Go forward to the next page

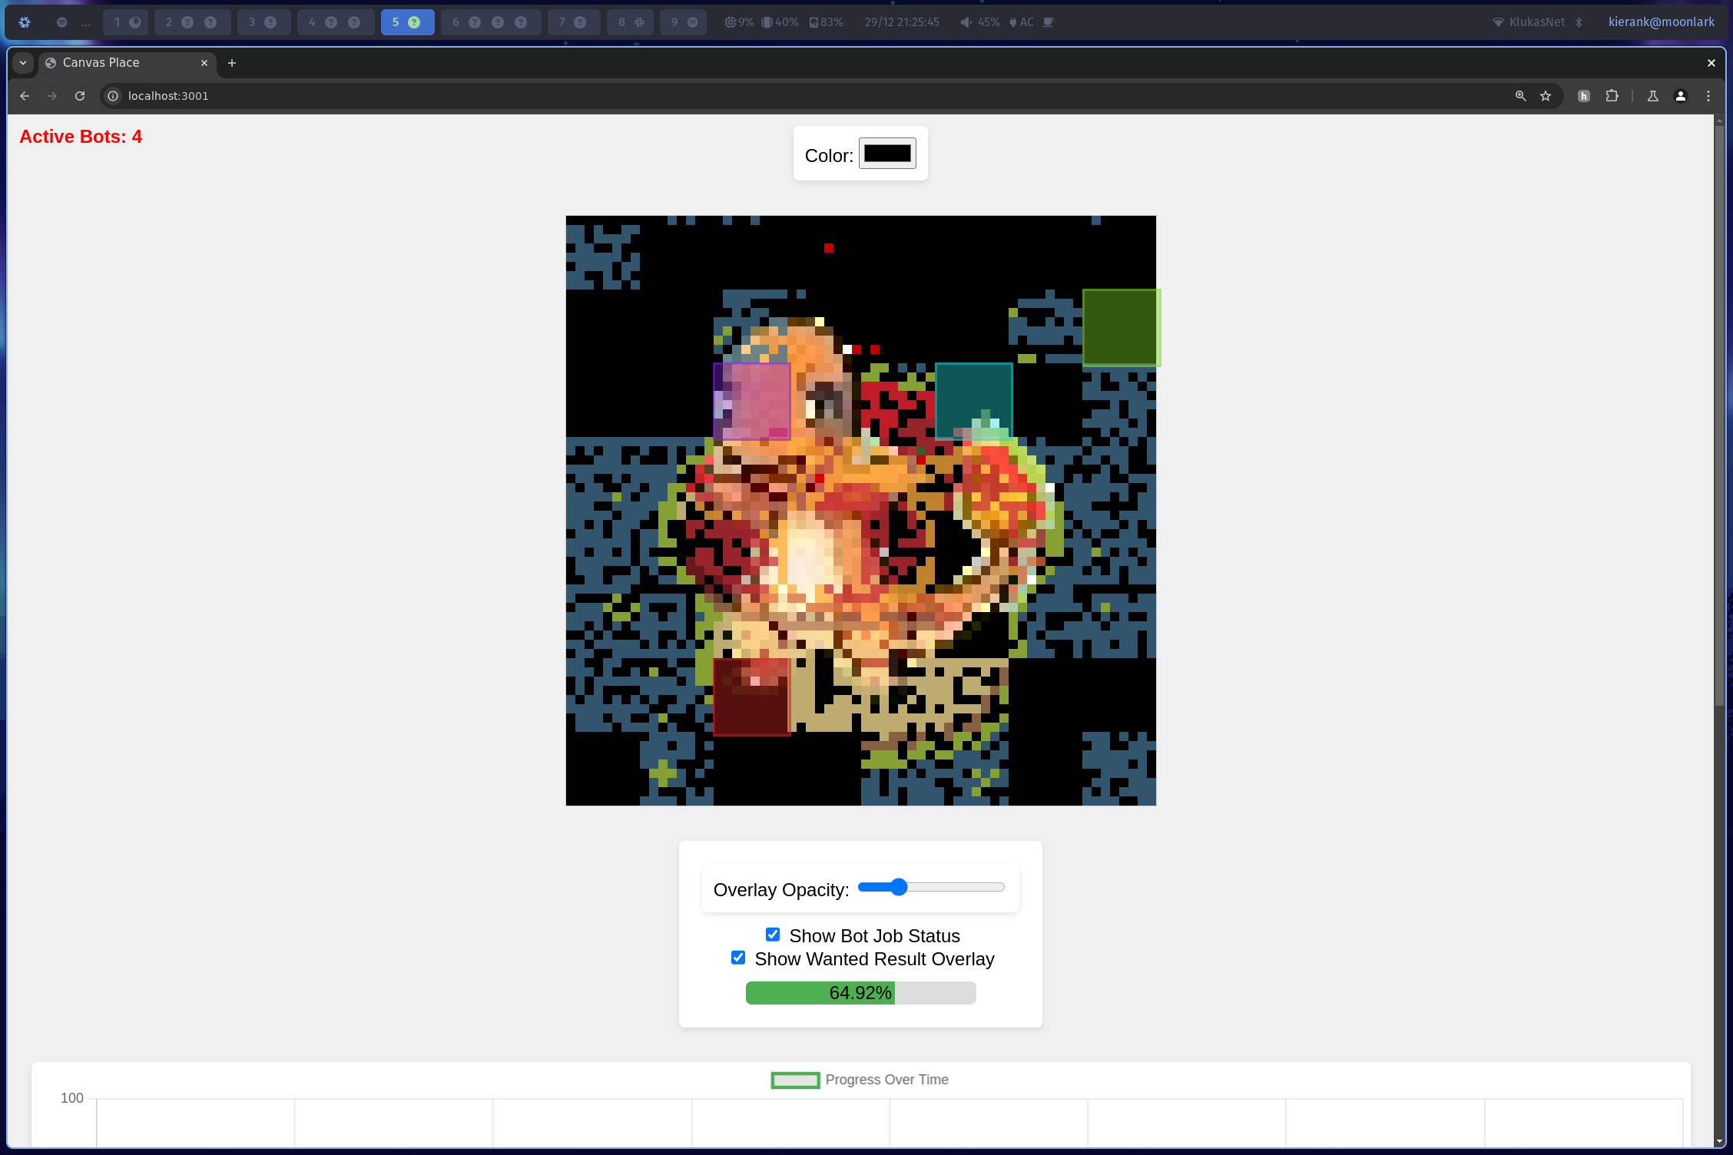[52, 96]
